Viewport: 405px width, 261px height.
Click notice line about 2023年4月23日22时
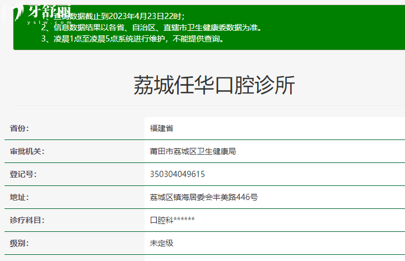(x=113, y=16)
